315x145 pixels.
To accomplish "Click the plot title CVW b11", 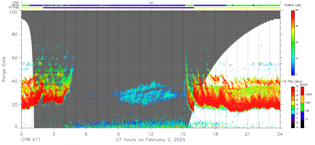I will point(31,140).
